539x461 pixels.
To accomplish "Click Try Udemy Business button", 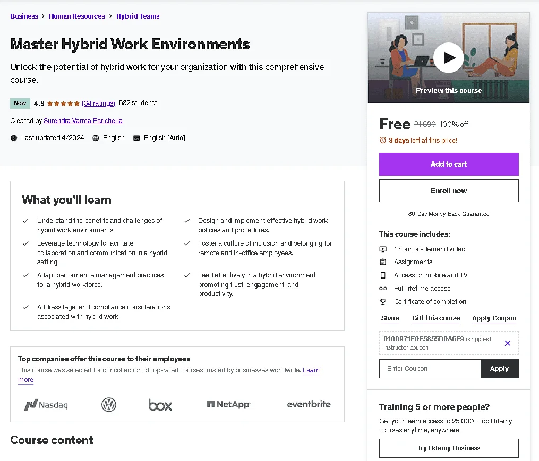I will 449,448.
